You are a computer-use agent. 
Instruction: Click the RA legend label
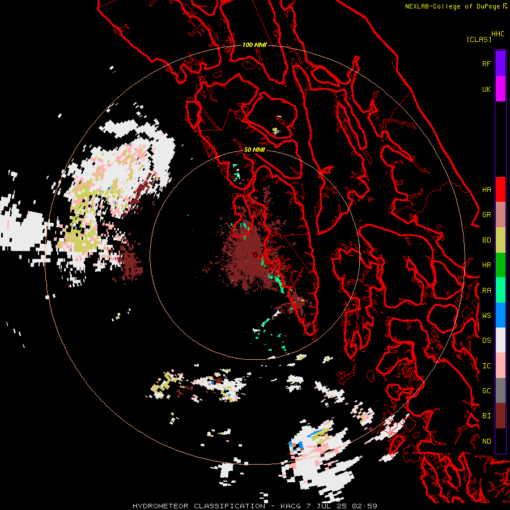pyautogui.click(x=486, y=291)
